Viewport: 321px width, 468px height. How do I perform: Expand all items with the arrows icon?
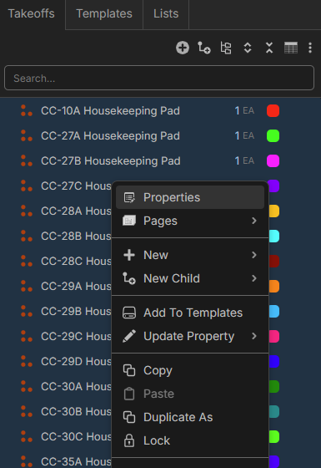(248, 48)
